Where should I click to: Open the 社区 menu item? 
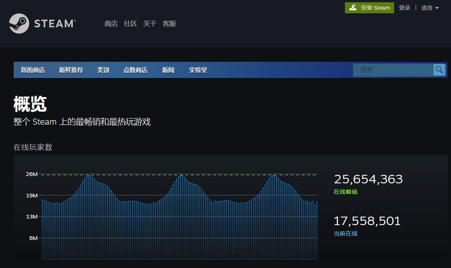pos(130,24)
